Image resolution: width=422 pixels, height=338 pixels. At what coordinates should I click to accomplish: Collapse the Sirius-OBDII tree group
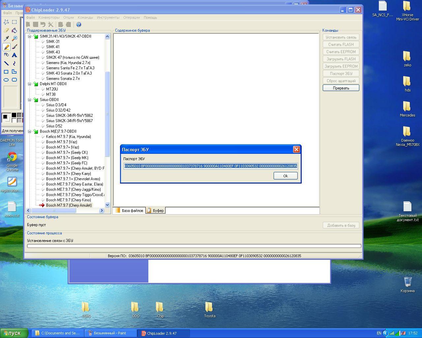pyautogui.click(x=29, y=100)
